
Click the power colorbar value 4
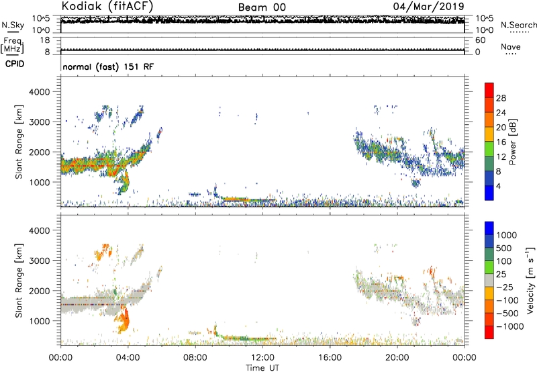pos(498,186)
